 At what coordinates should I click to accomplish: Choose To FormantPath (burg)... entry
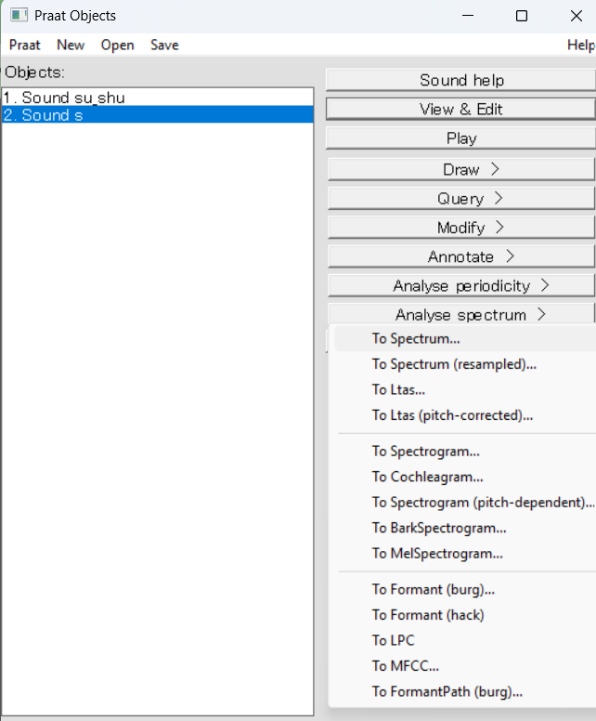click(465, 691)
